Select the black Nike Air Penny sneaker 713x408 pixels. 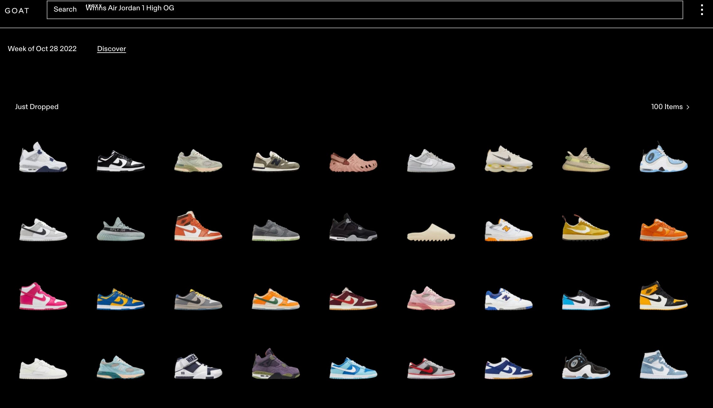tap(586, 364)
